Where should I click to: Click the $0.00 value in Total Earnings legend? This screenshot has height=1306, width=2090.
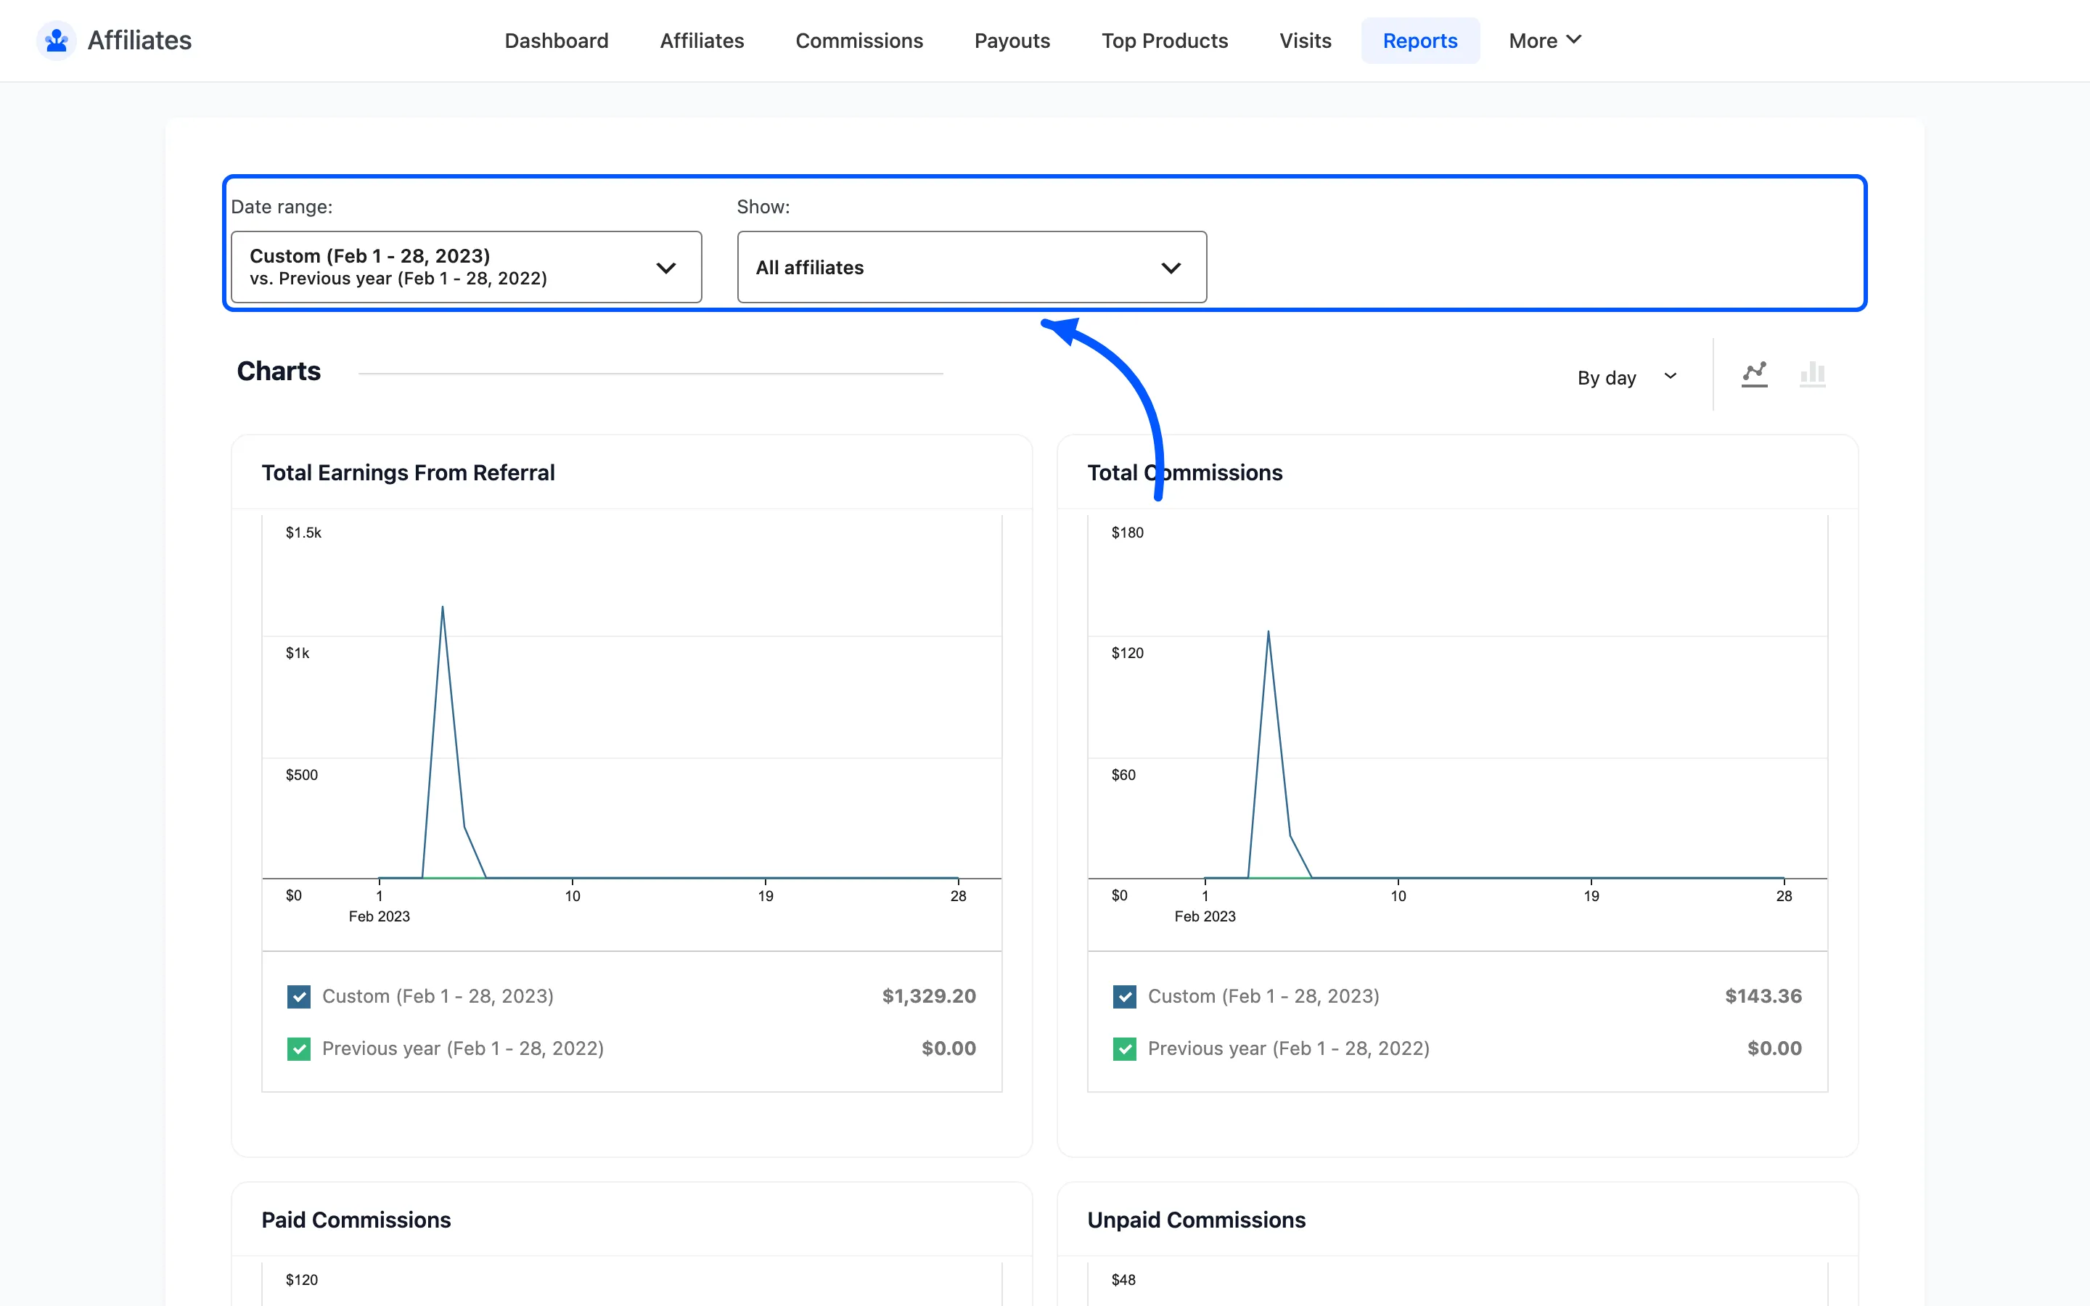(x=948, y=1048)
